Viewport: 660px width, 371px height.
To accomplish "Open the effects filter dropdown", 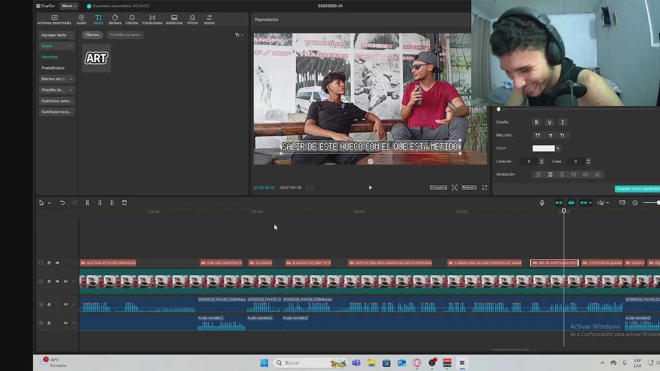I will pyautogui.click(x=239, y=35).
